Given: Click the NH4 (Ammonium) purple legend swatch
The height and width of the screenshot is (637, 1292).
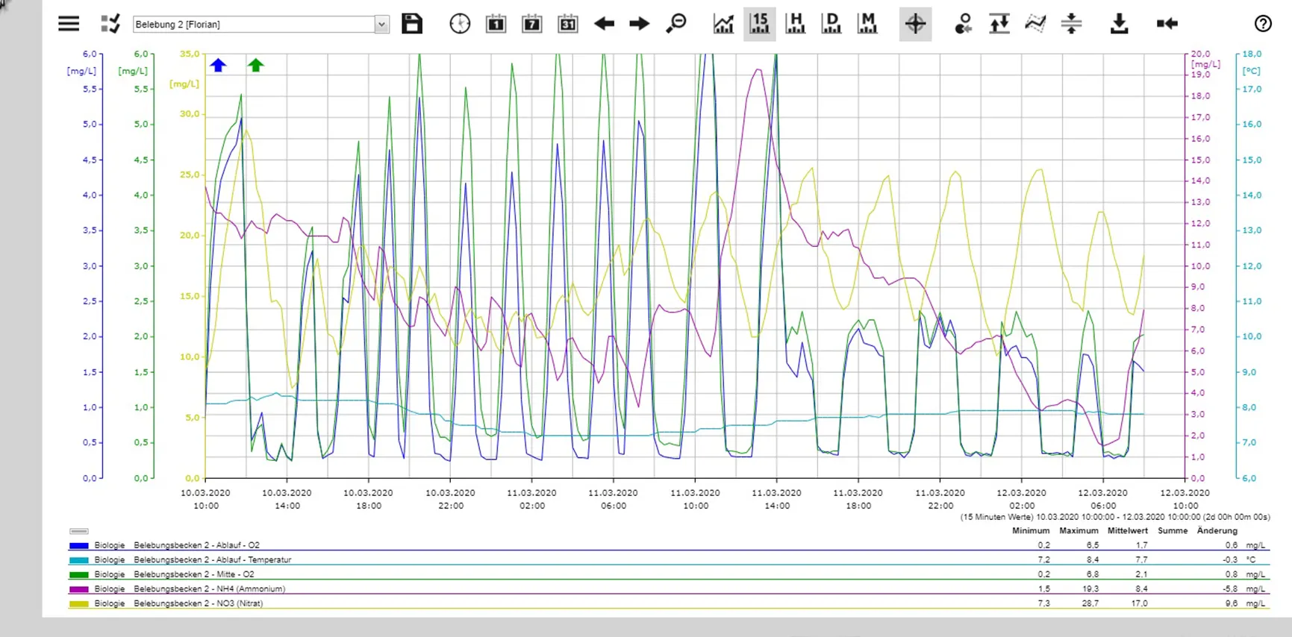Looking at the screenshot, I should click(78, 589).
